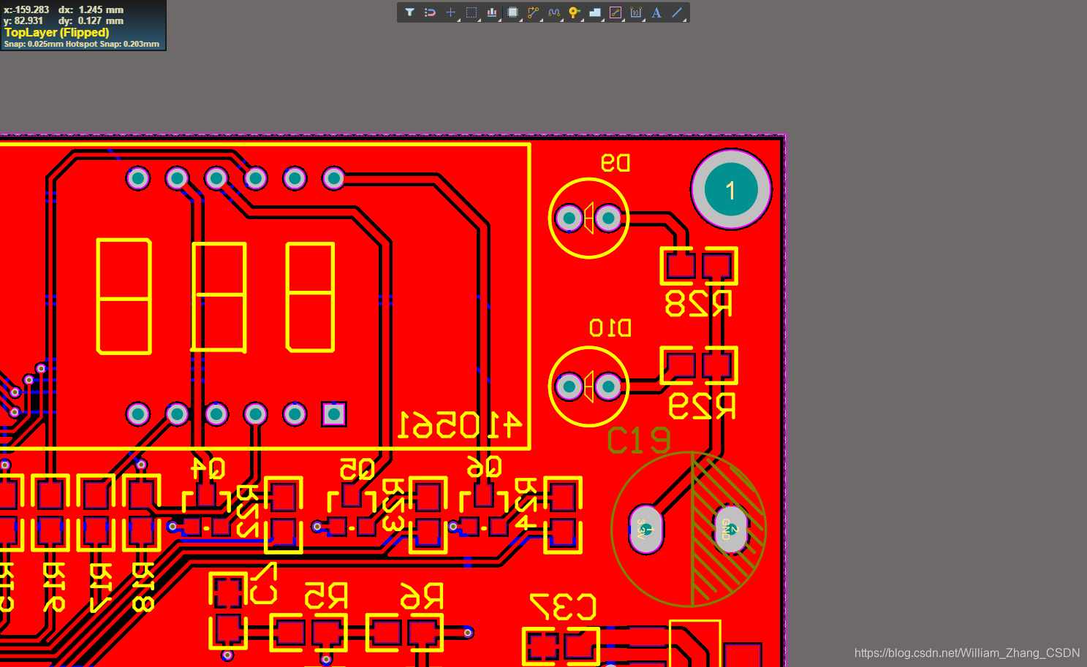Select the Q4 designator text
Screen dimensions: 1087x667
208,468
